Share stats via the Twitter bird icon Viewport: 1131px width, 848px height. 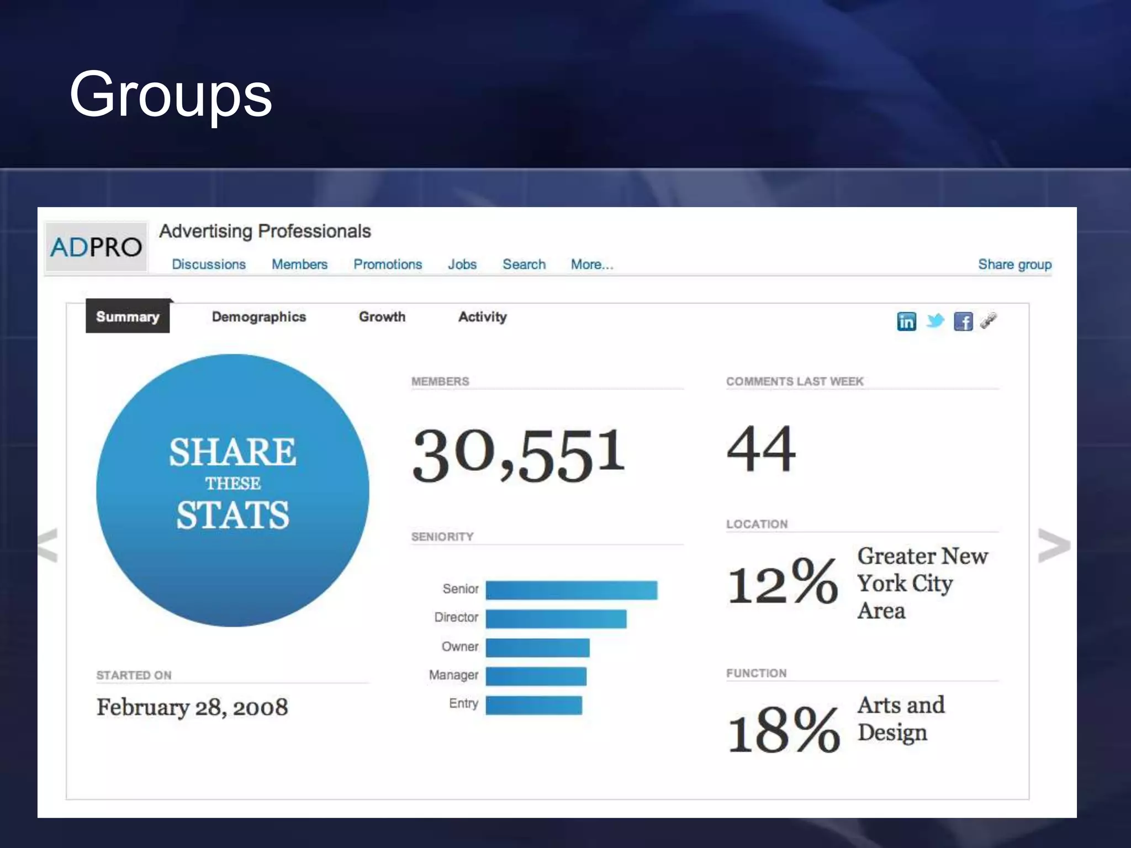(935, 320)
